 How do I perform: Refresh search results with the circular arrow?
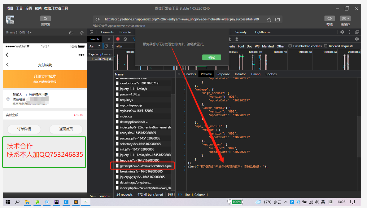[106, 46]
